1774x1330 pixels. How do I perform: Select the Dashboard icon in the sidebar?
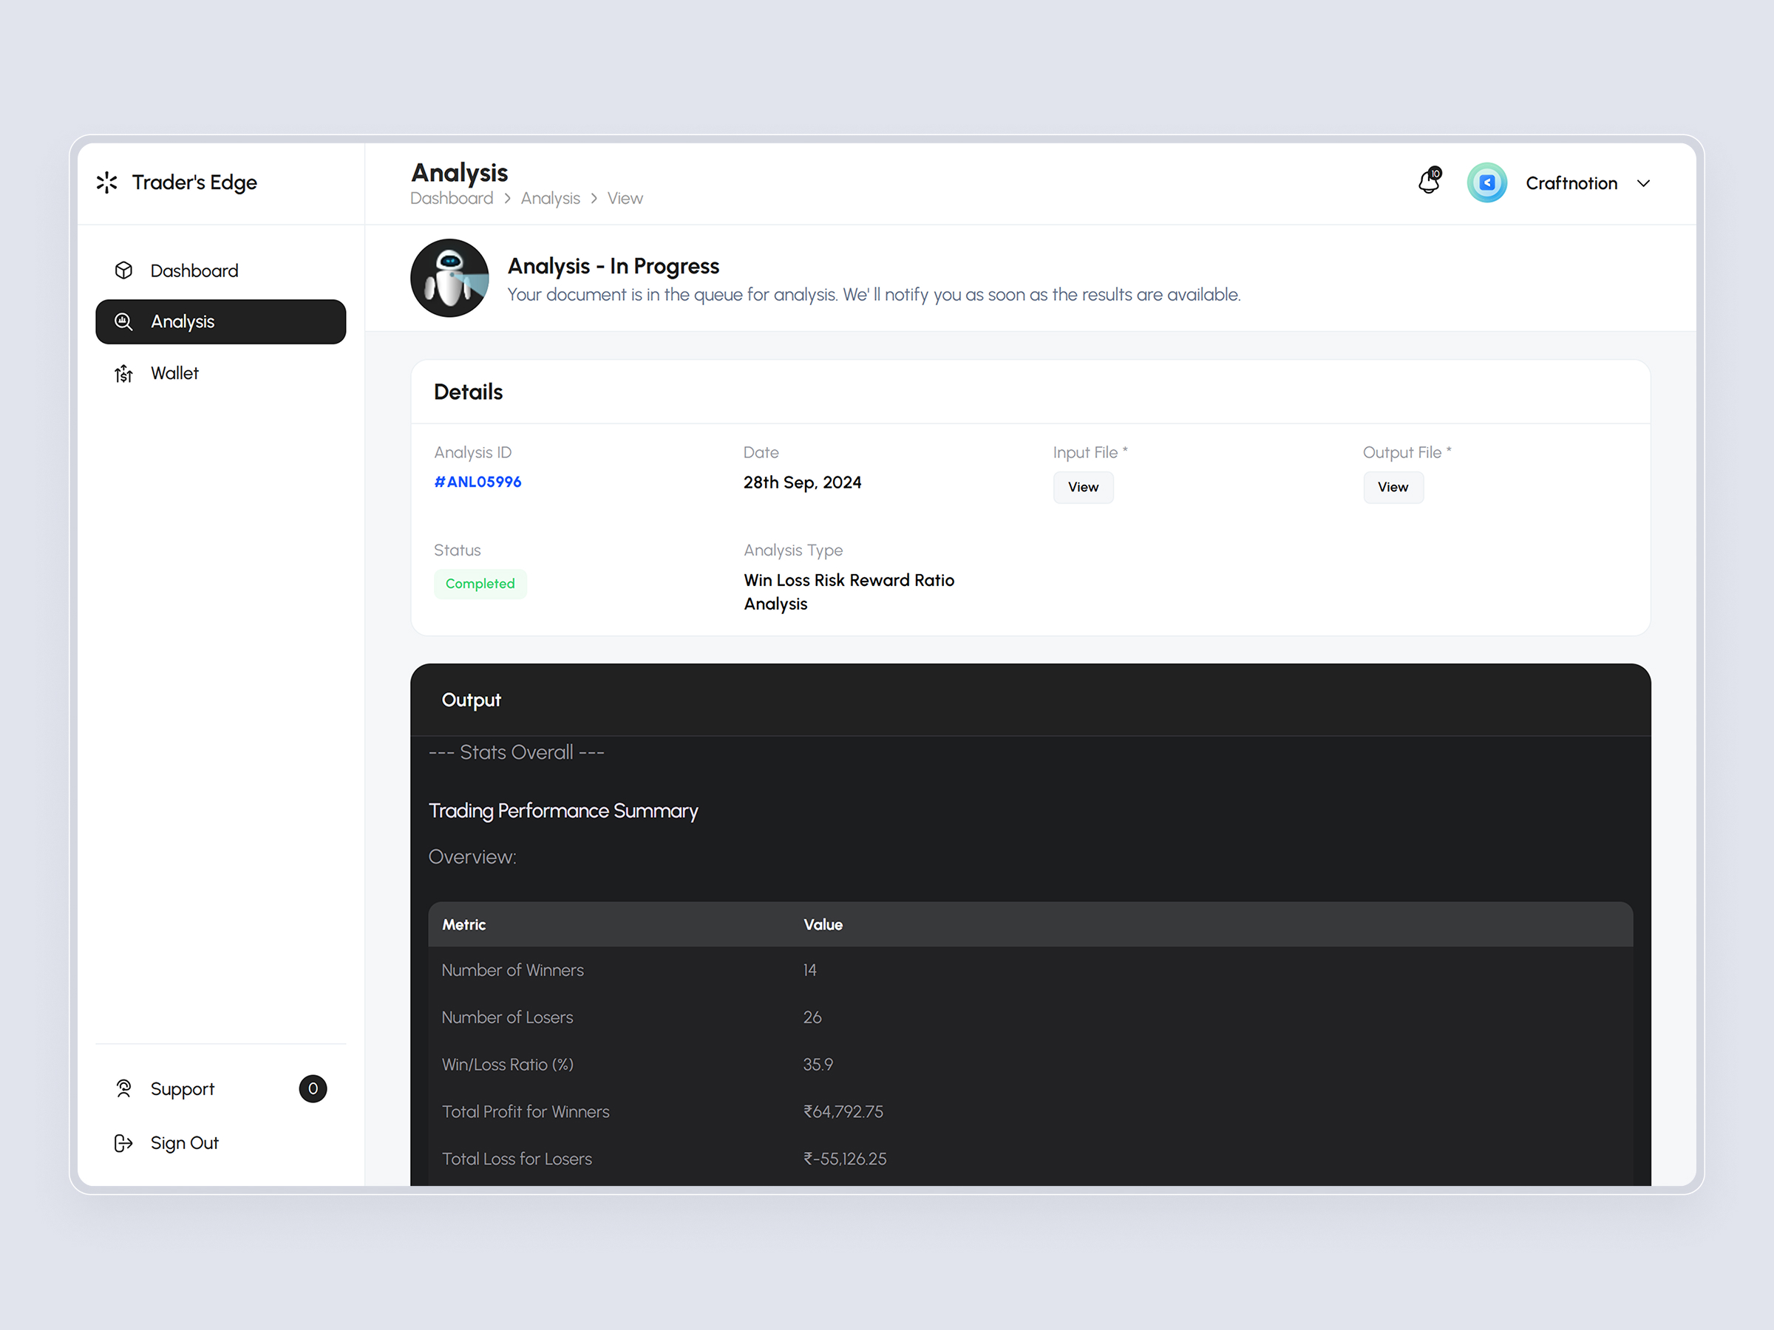coord(123,270)
